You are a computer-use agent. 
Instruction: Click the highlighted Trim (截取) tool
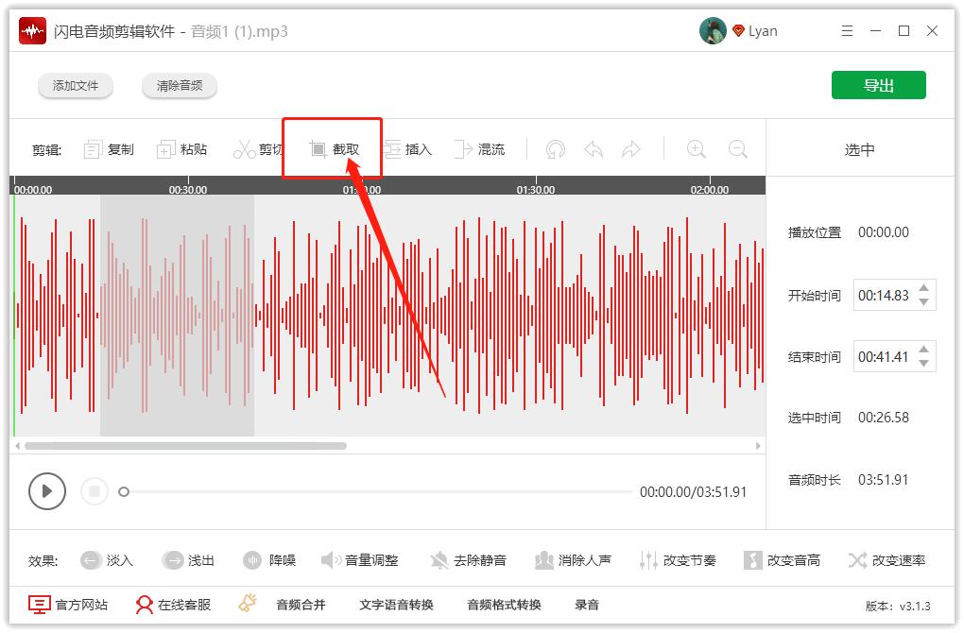pos(332,148)
